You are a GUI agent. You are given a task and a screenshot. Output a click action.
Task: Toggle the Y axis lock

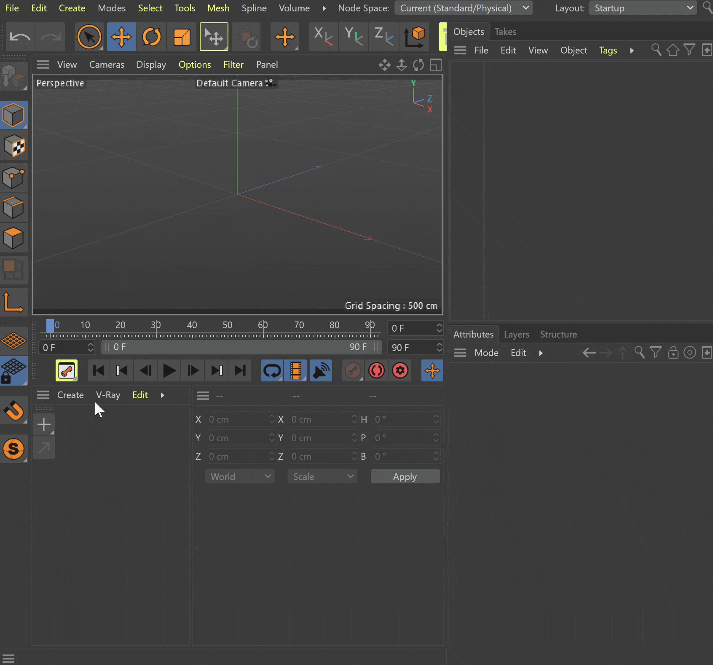354,37
